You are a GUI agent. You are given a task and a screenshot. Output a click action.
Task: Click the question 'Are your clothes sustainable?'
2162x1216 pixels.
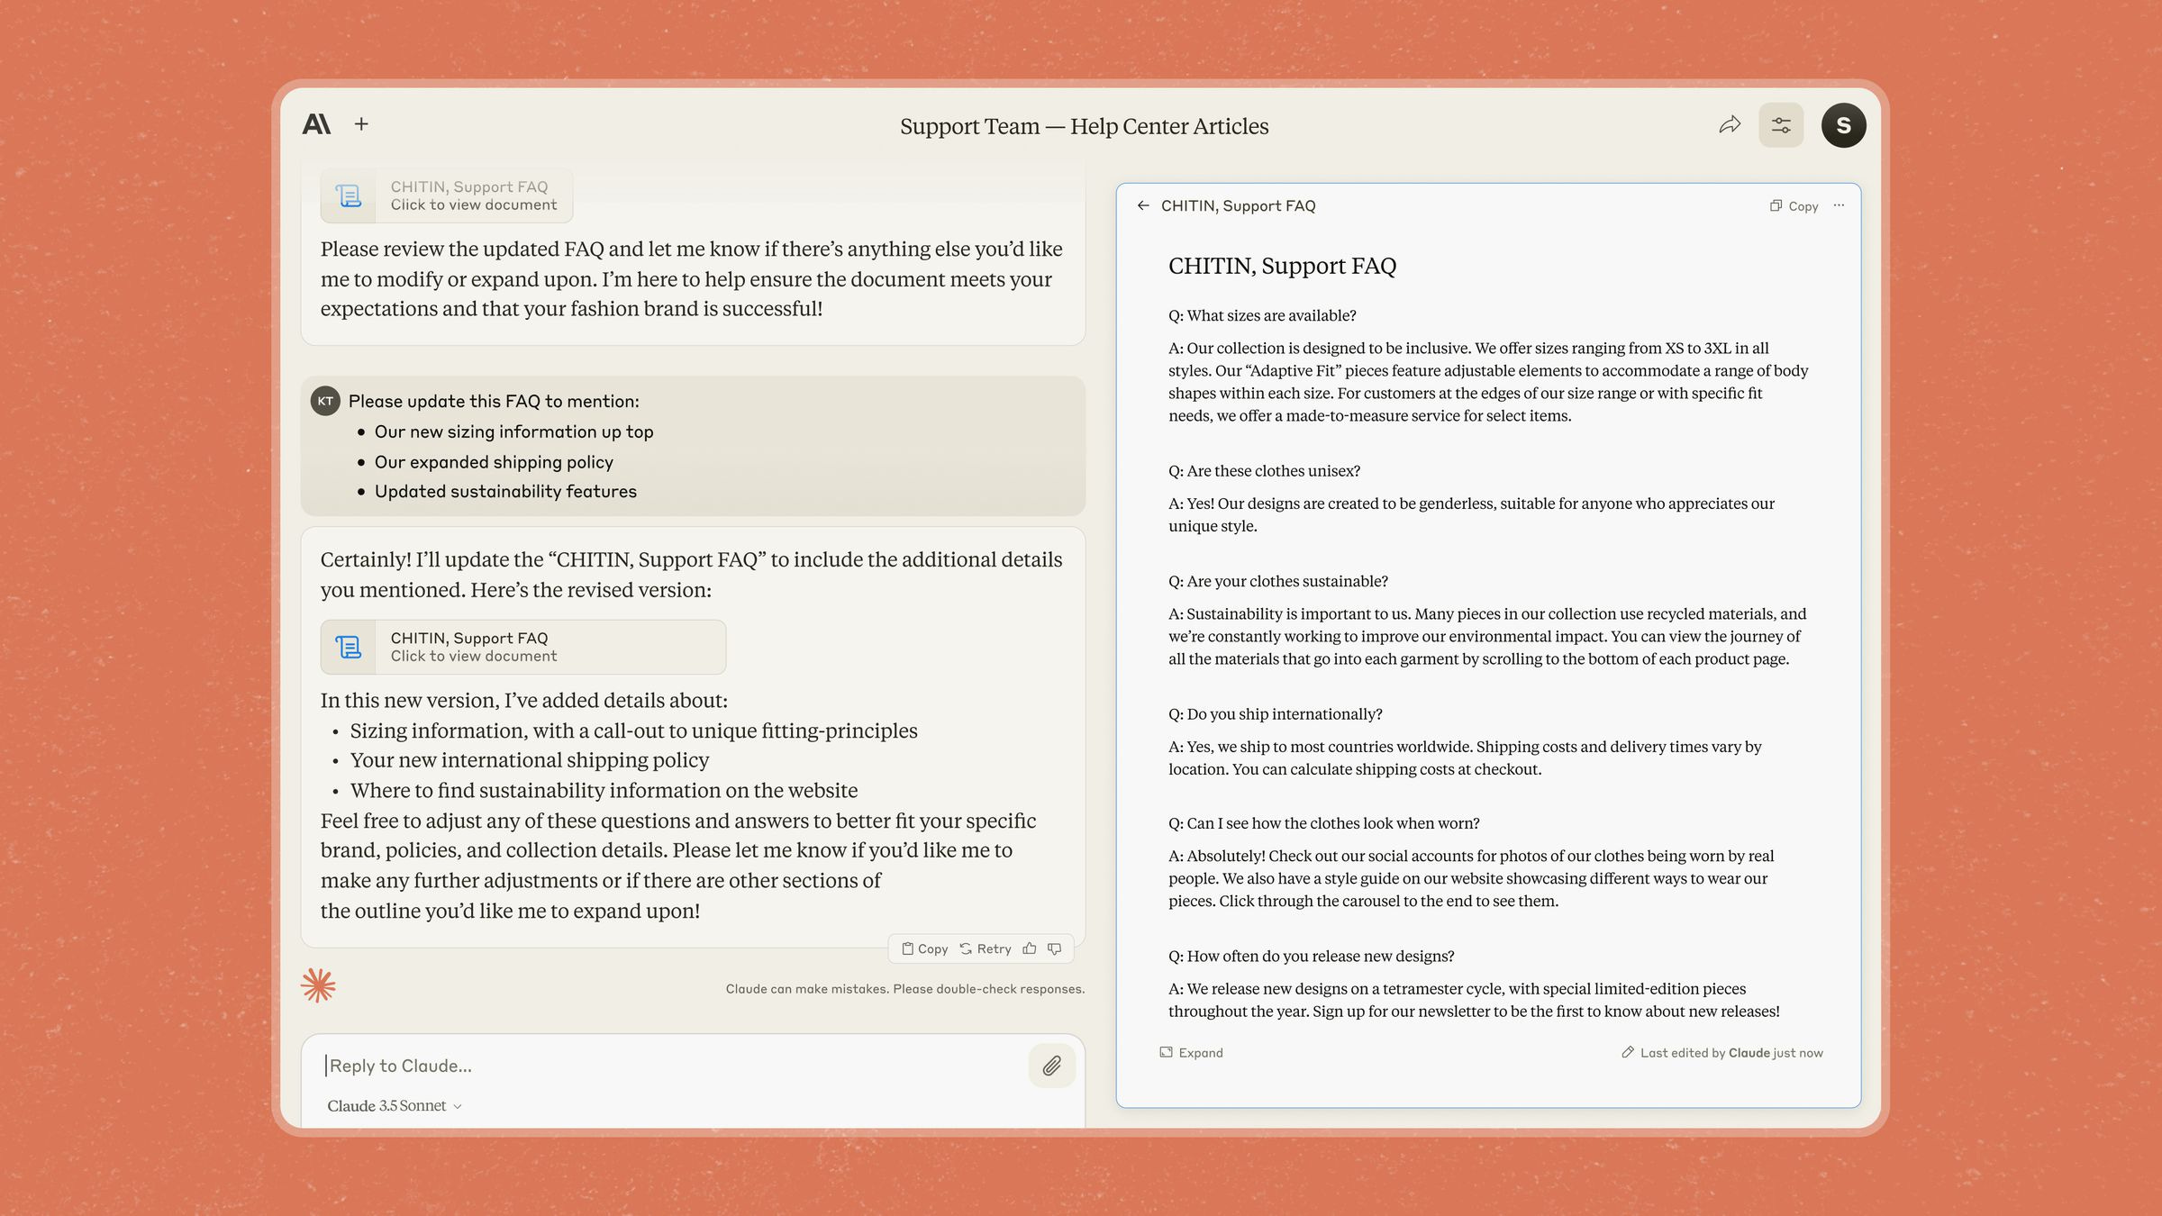coord(1278,581)
